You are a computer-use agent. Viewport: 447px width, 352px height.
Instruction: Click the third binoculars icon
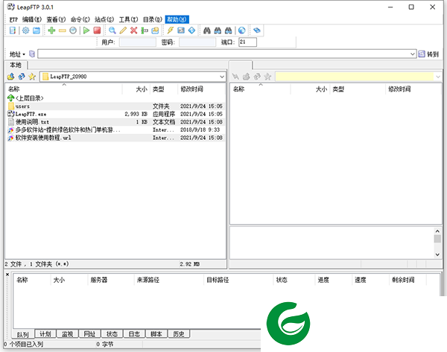pos(229,31)
